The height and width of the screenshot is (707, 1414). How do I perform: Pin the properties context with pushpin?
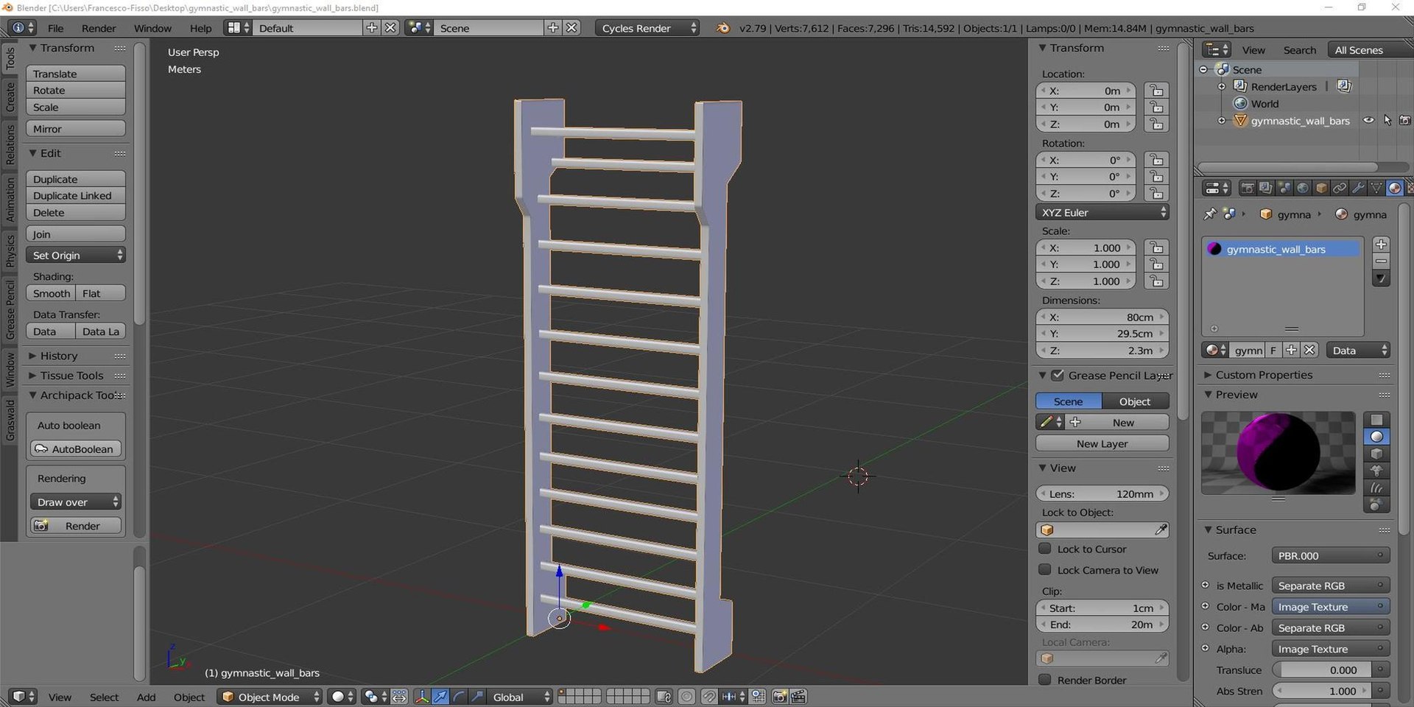click(1210, 214)
